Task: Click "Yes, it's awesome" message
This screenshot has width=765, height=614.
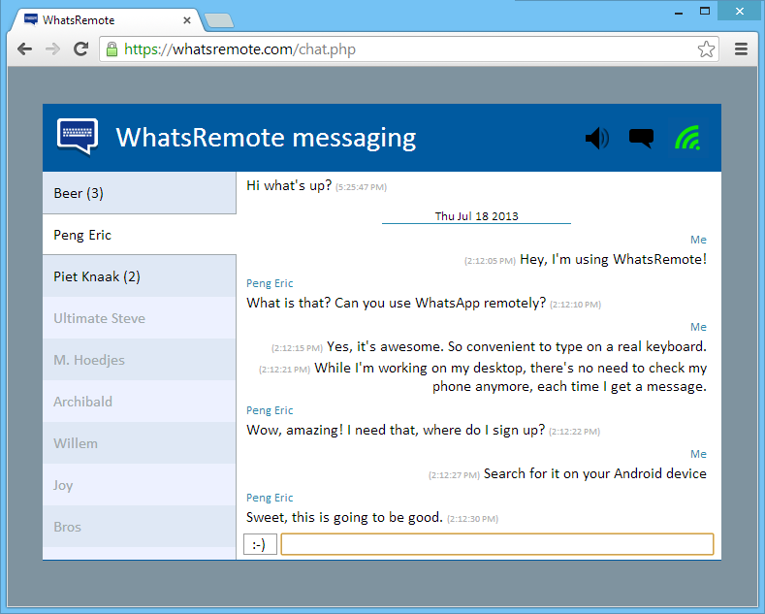Action: 517,346
